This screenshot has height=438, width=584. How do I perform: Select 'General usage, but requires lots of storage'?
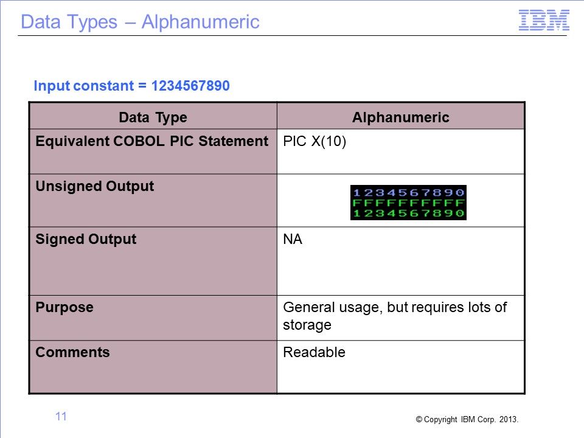coord(395,316)
